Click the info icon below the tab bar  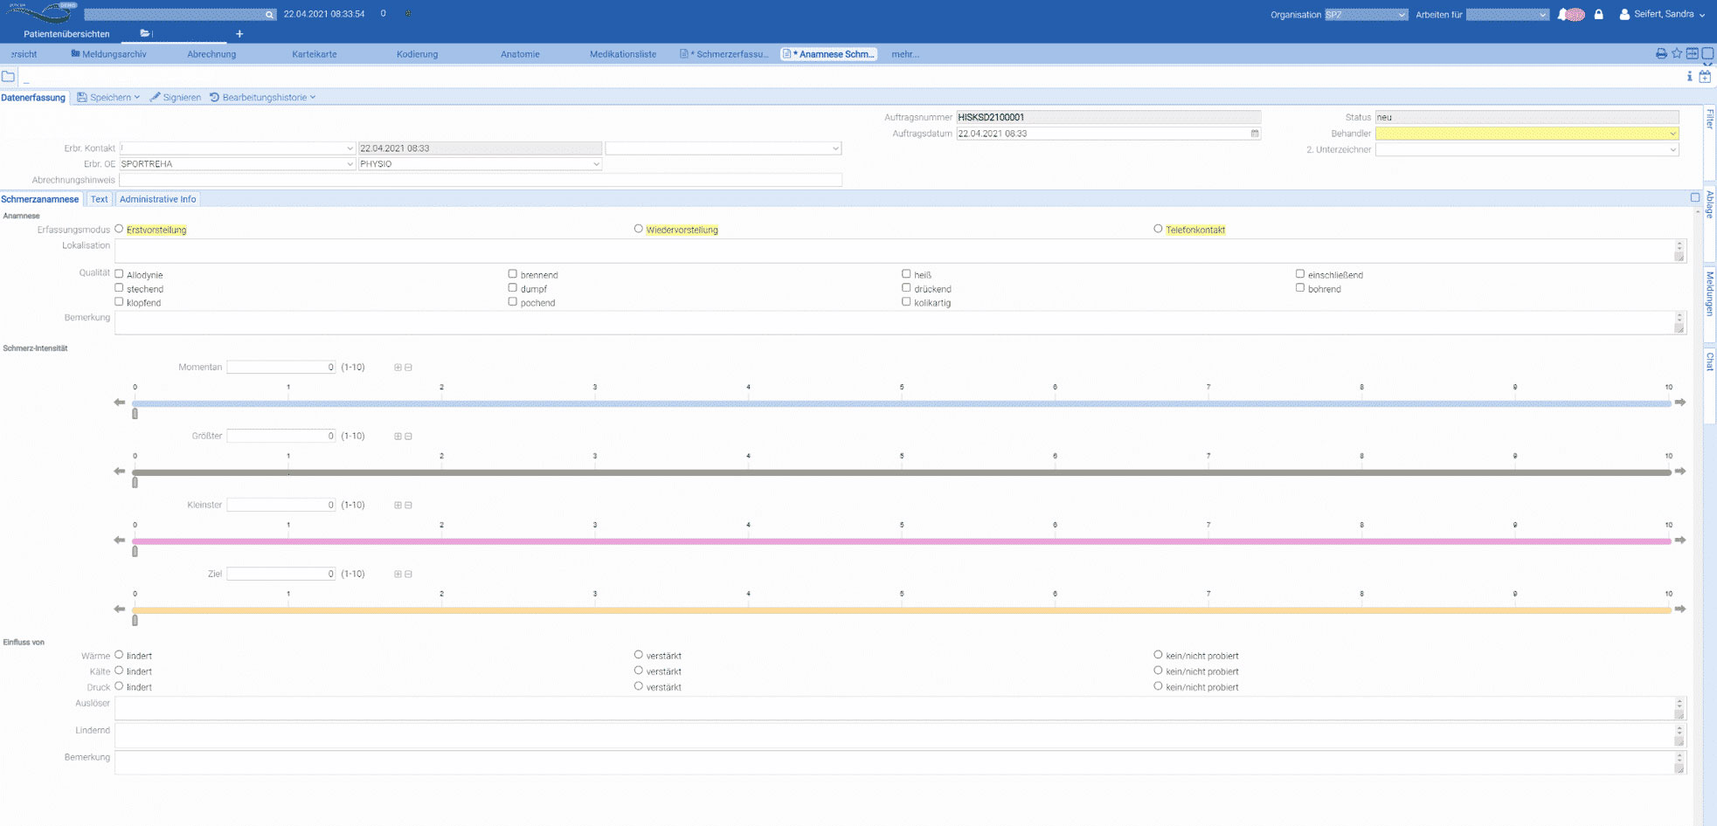point(1689,77)
